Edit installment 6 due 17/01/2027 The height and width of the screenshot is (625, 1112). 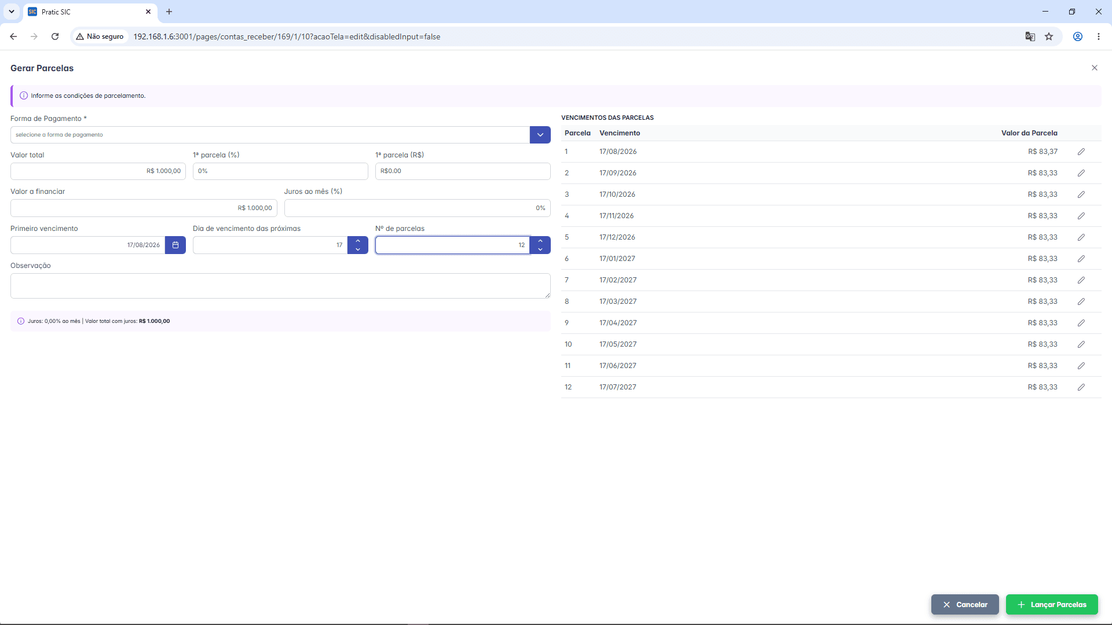pyautogui.click(x=1081, y=259)
